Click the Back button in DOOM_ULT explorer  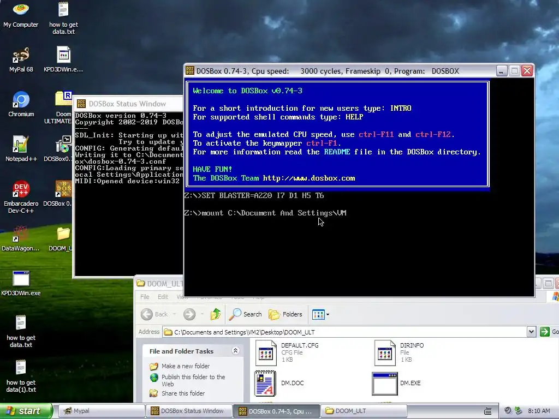click(154, 314)
